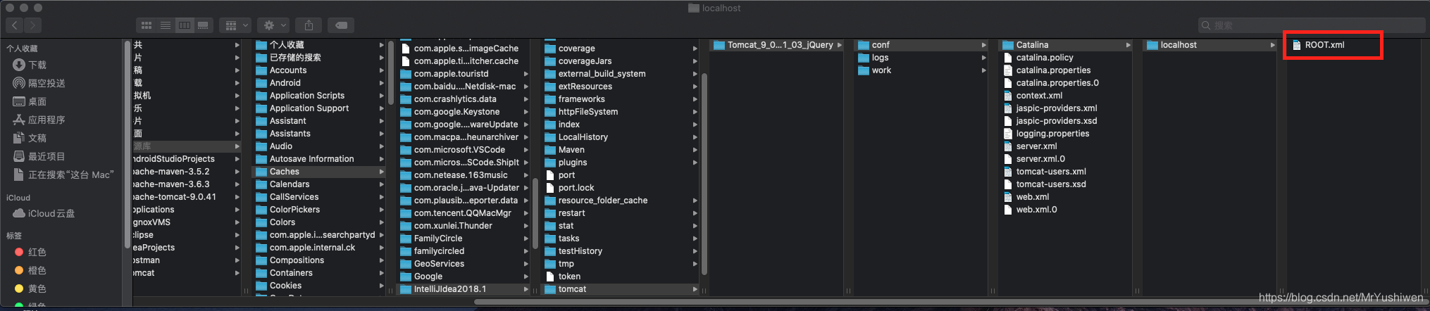Switch to list view in toolbar
Image resolution: width=1430 pixels, height=311 pixels.
166,25
